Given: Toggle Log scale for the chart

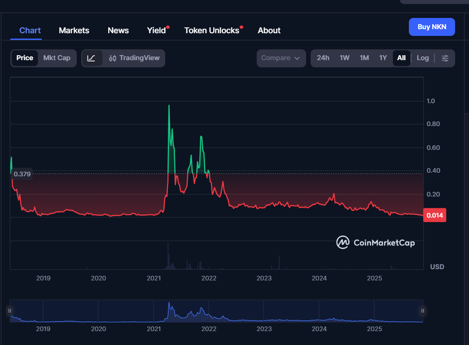Looking at the screenshot, I should point(422,58).
